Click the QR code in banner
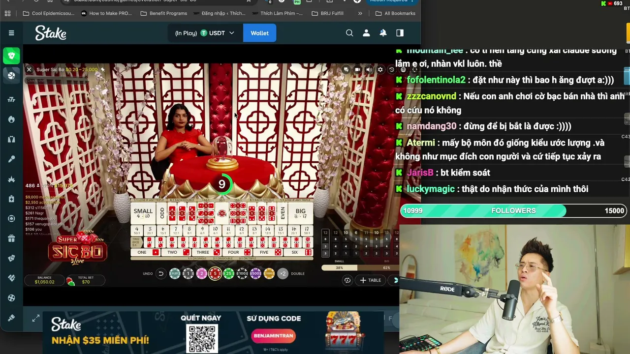This screenshot has height=354, width=630. point(202,338)
